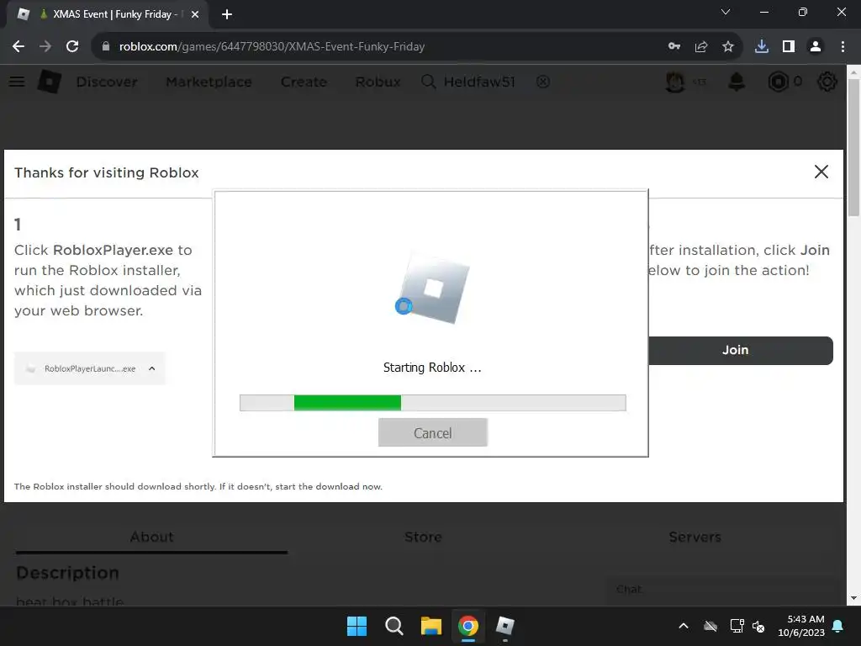Open the Roblox hamburger navigation menu
The image size is (861, 646).
click(17, 82)
